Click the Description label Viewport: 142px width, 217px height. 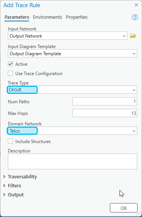point(19,151)
